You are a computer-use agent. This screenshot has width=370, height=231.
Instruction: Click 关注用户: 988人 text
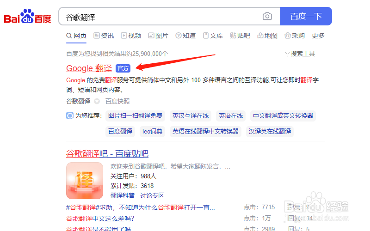pos(133,176)
